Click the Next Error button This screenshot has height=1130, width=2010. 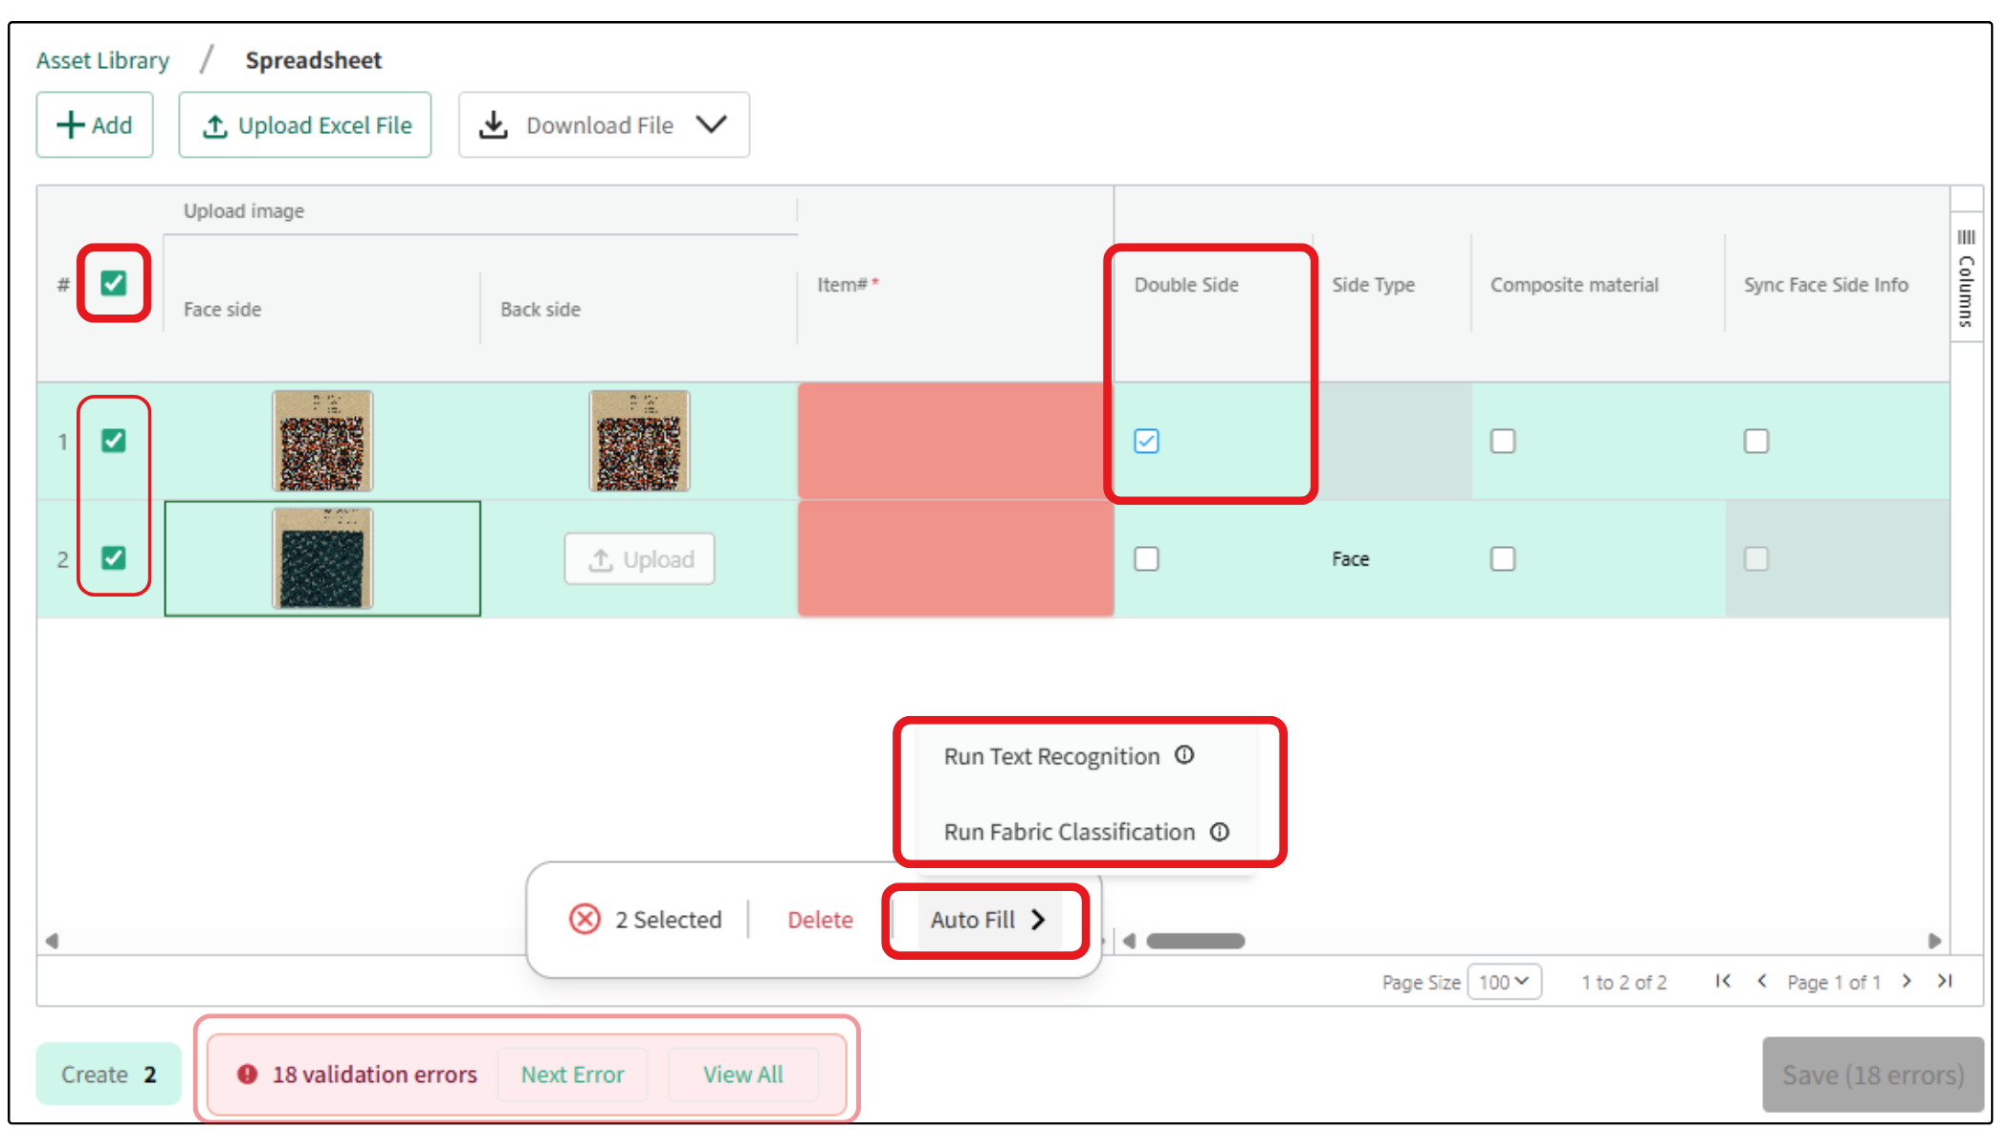pyautogui.click(x=572, y=1075)
